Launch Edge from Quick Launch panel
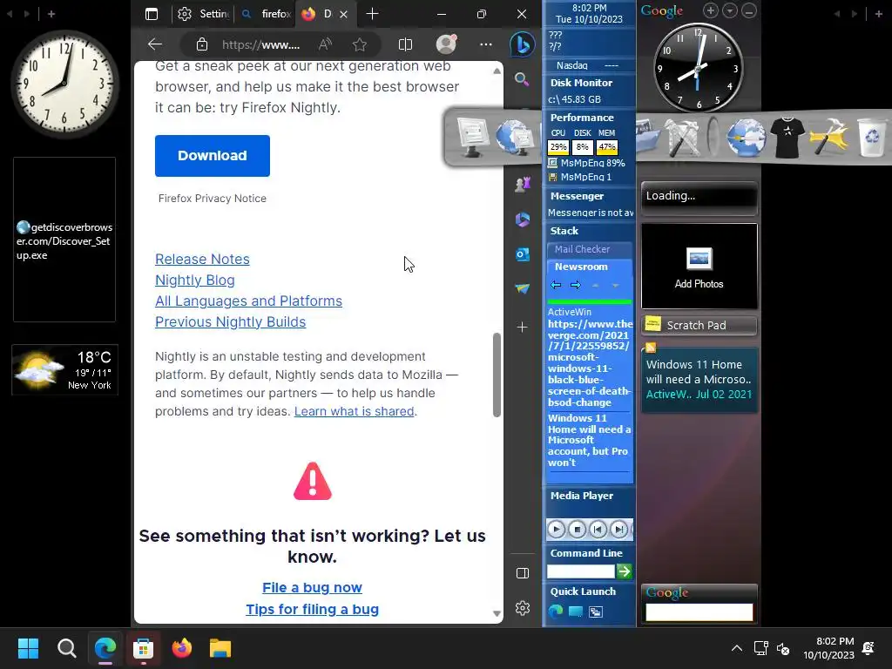 point(555,612)
